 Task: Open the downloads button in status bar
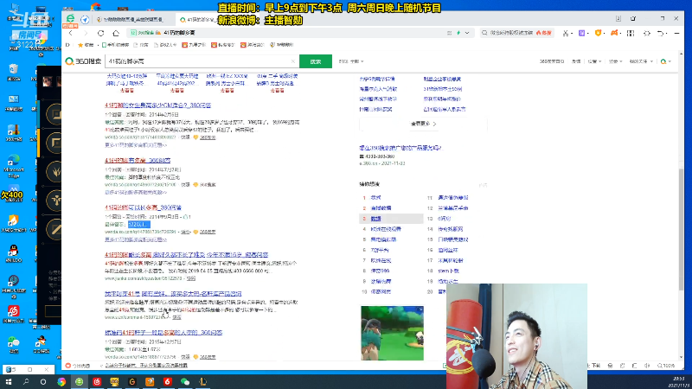pos(595,366)
